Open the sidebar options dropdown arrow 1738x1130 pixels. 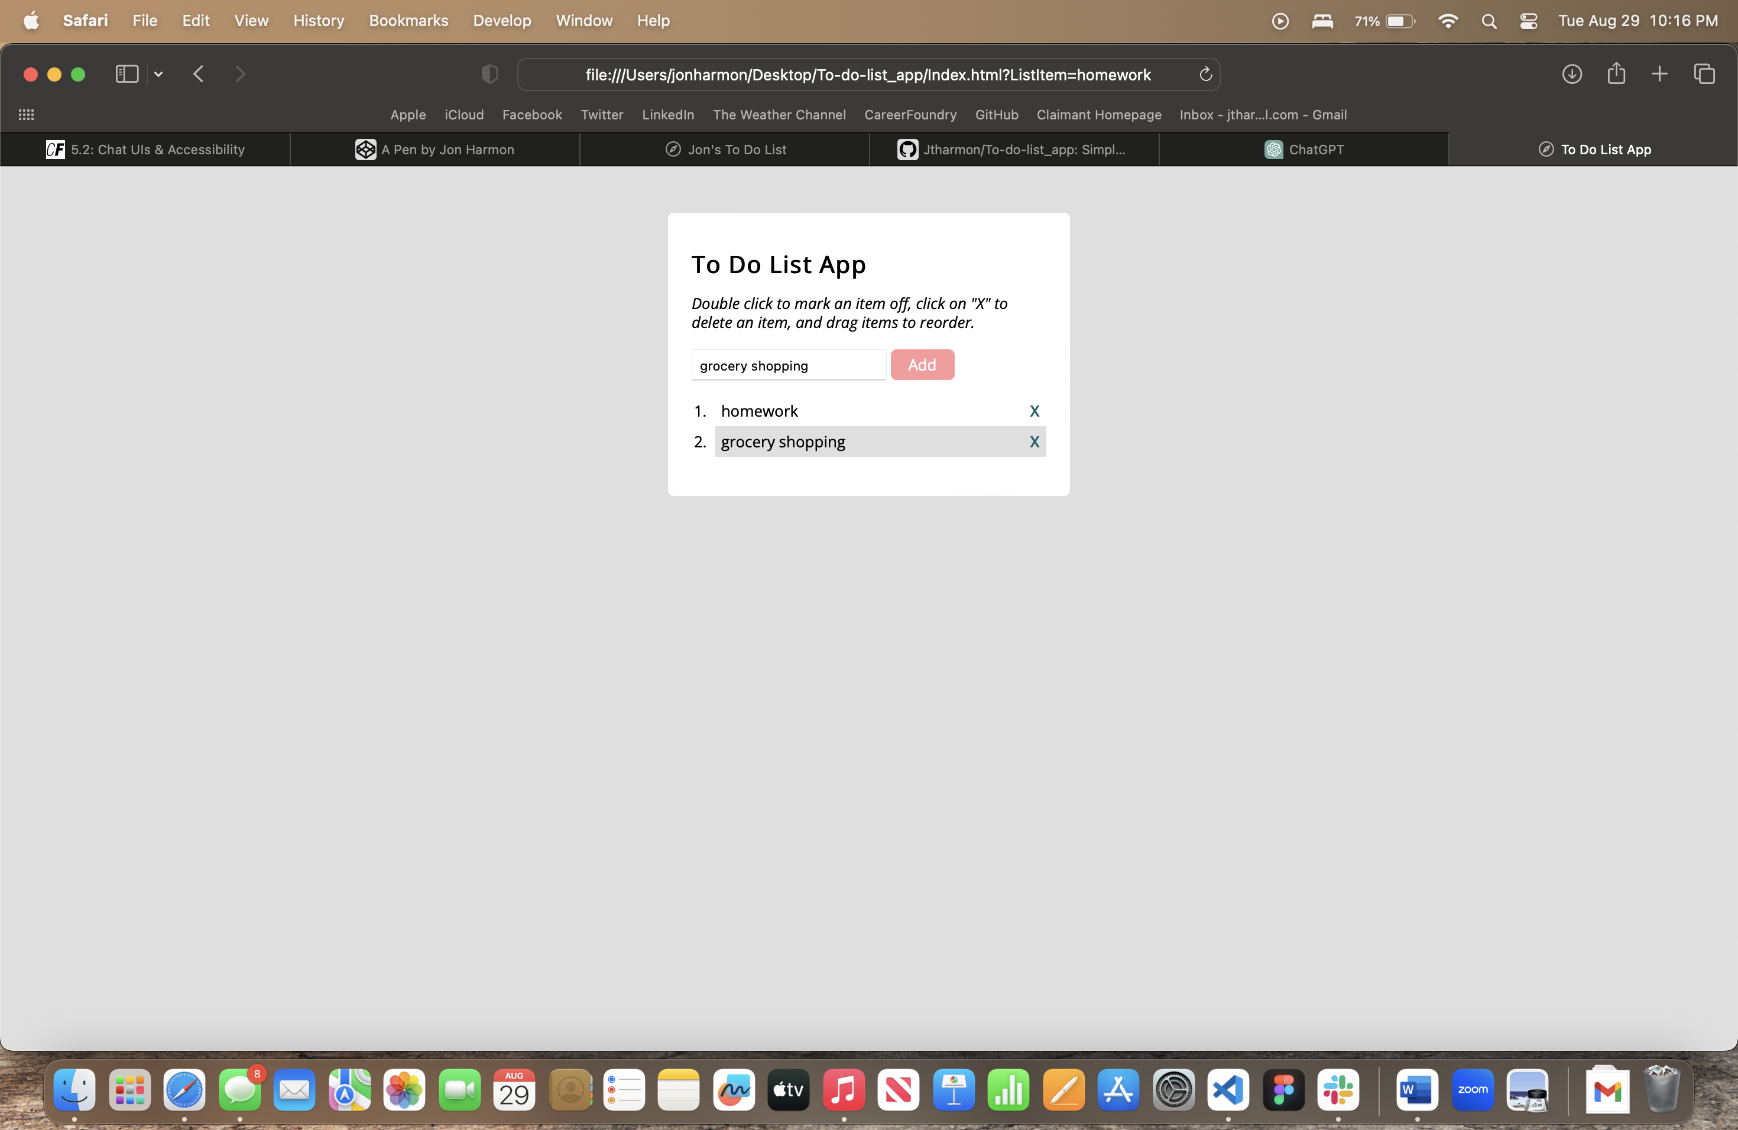[158, 74]
